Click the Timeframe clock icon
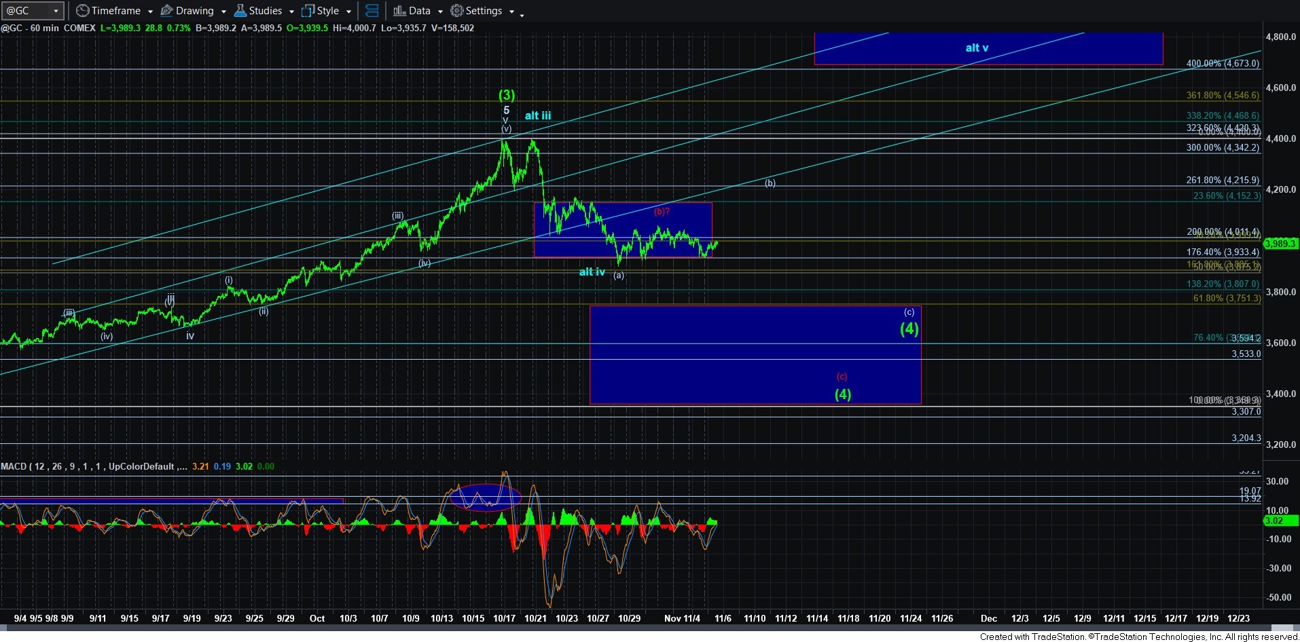The image size is (1300, 642). [82, 11]
